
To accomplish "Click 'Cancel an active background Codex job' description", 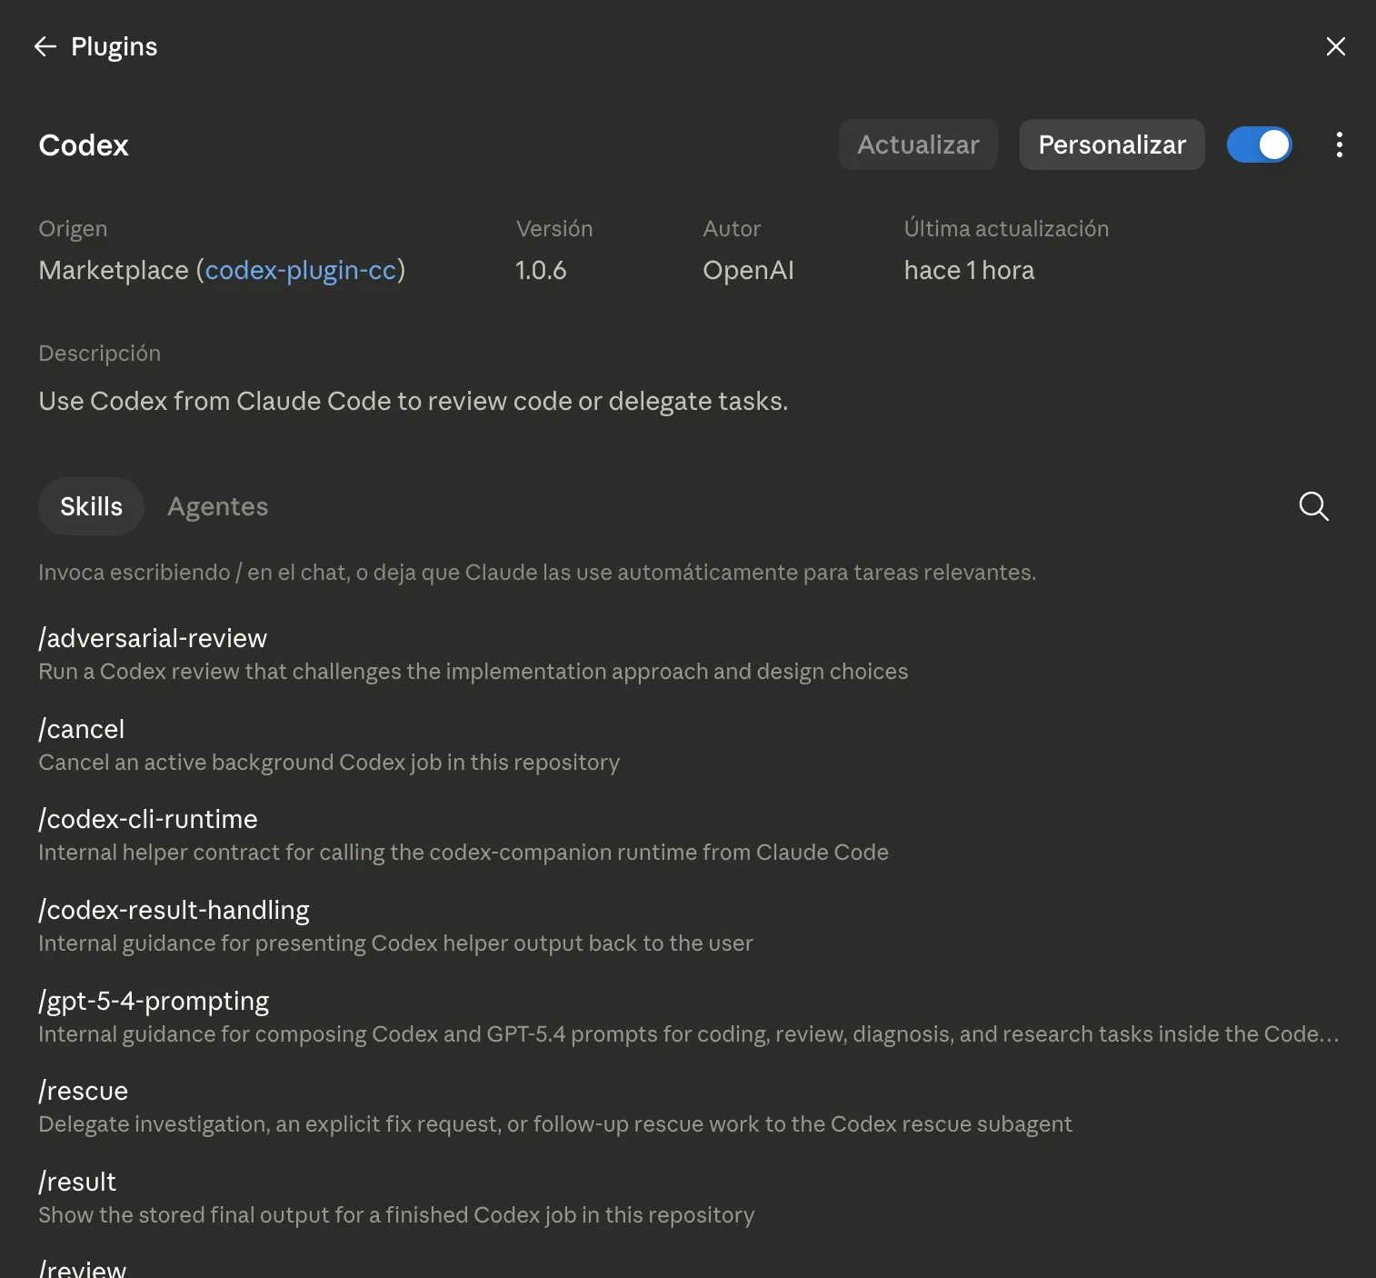I will pyautogui.click(x=329, y=762).
